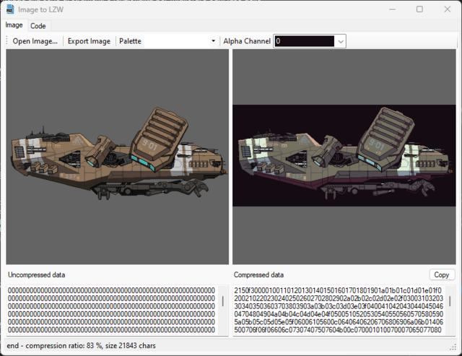Expand the Alpha Channel combo box arrow

coord(341,41)
